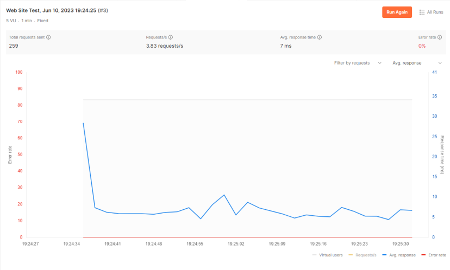Click info icon beside Avg. response time
The image size is (450, 270).
319,37
